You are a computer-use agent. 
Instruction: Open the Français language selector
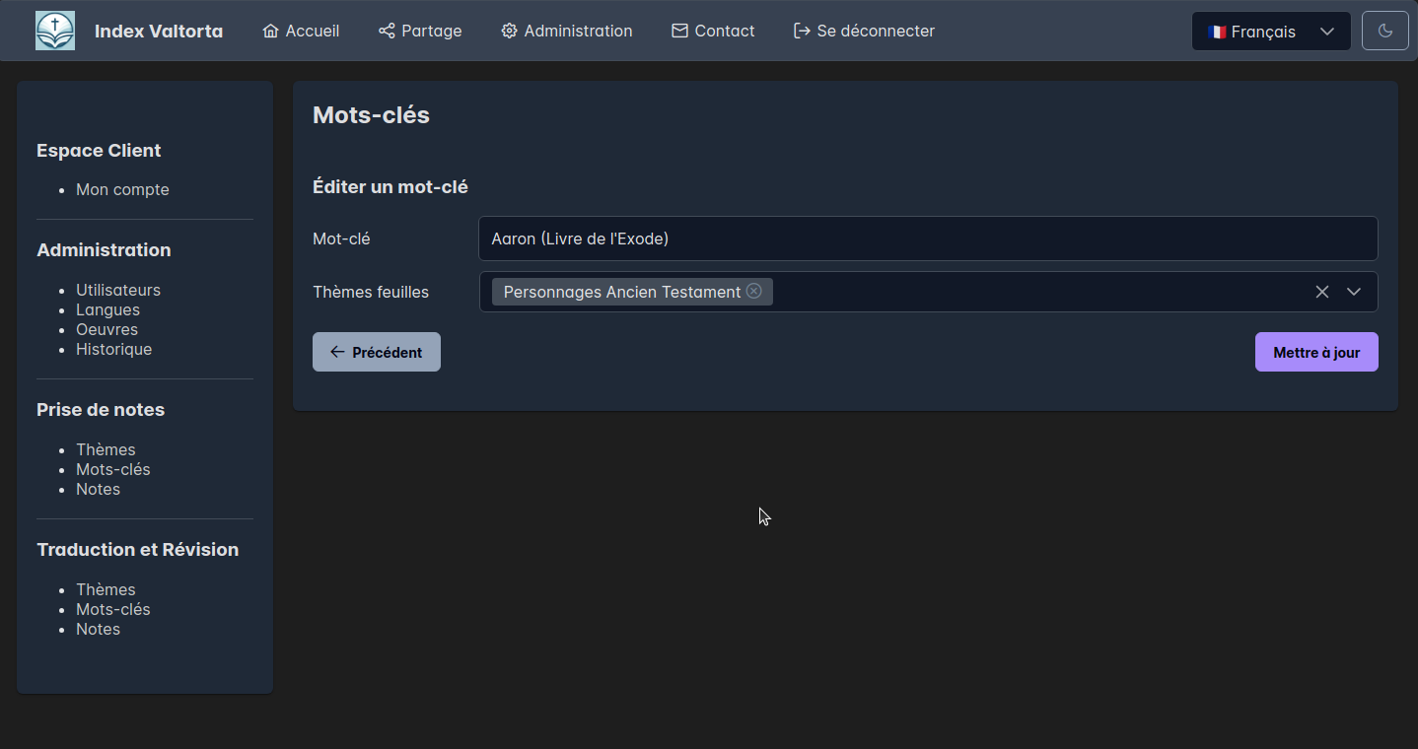tap(1270, 32)
